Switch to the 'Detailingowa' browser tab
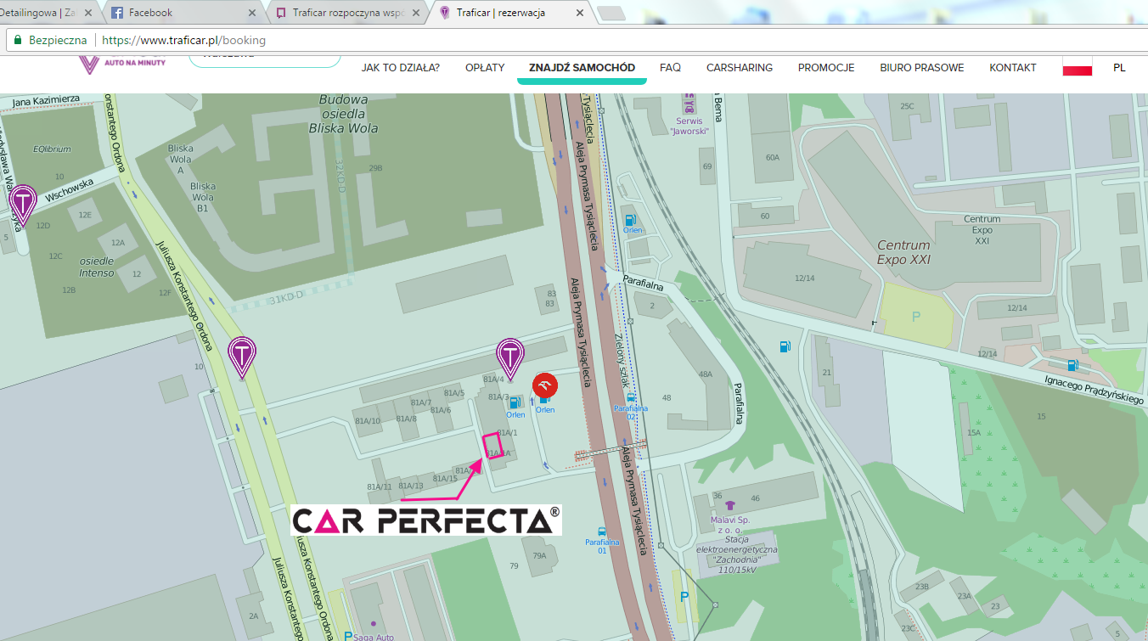 (47, 13)
